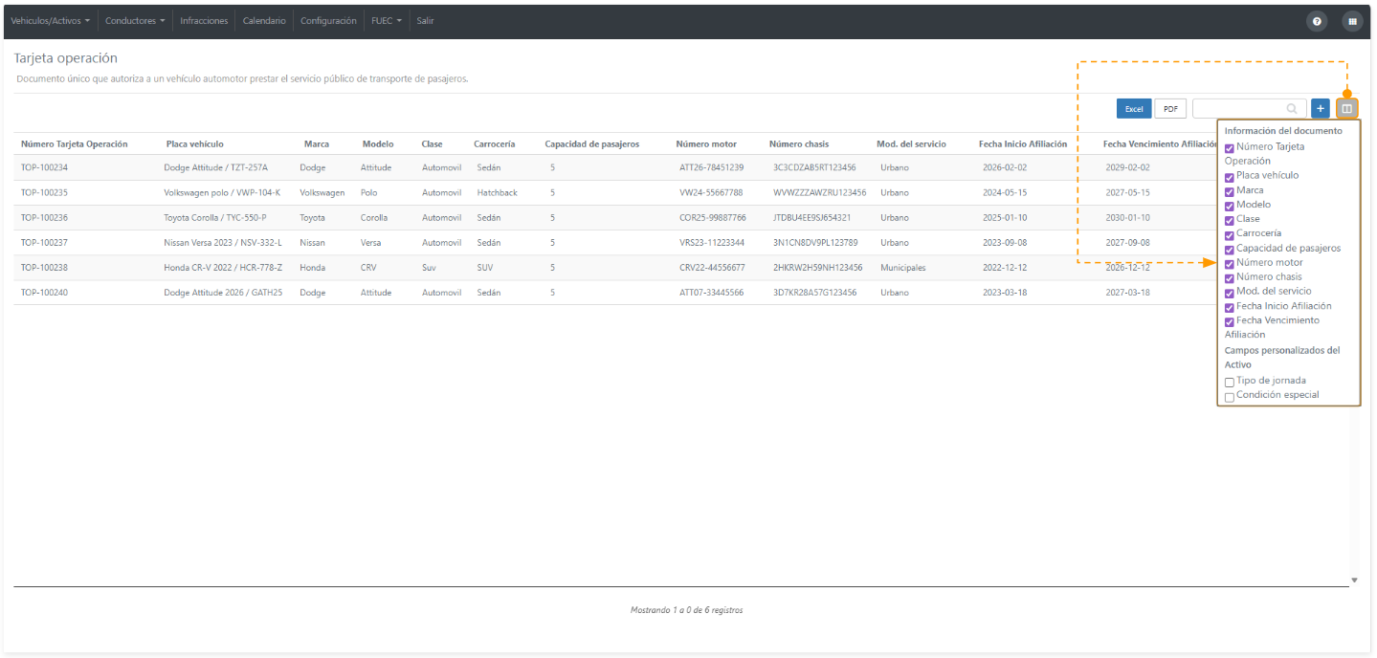
Task: Disable the Clase column checkbox
Action: pos(1230,220)
